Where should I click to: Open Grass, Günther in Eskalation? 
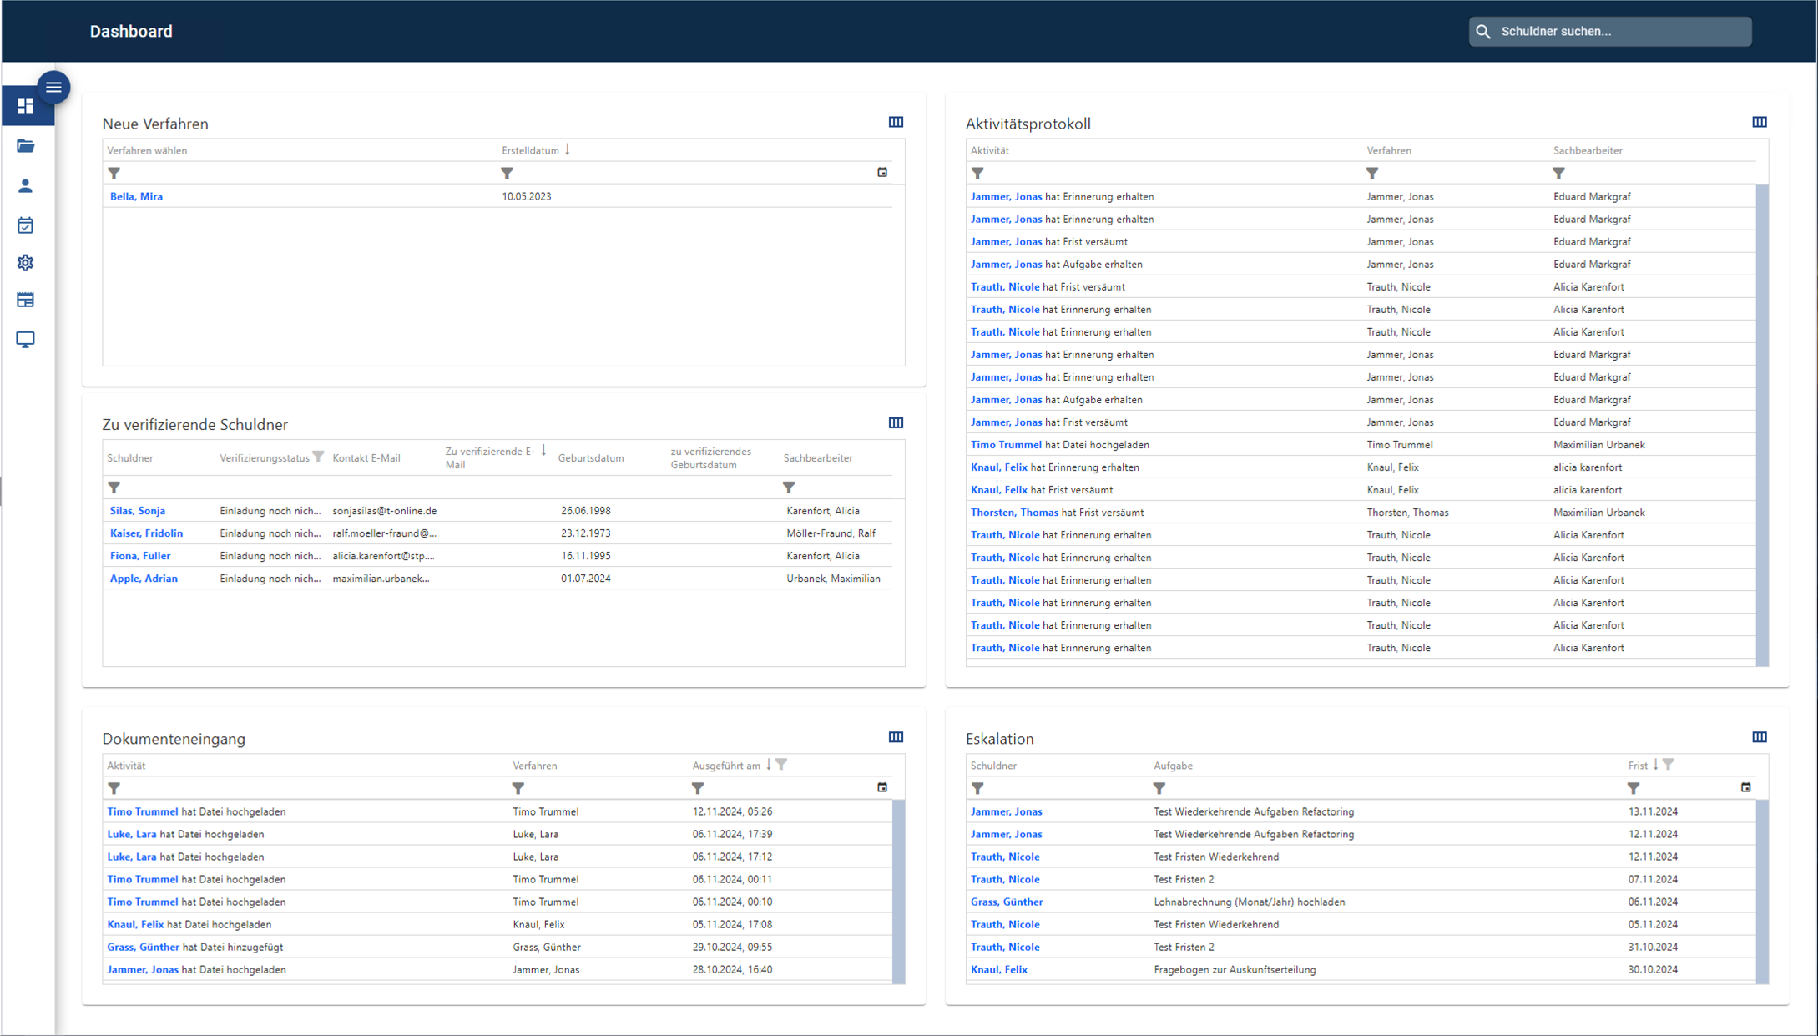pyautogui.click(x=1007, y=902)
